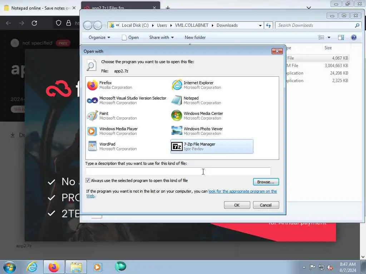Expand the Local Disk (C:) breadcrumb arrow

click(153, 25)
